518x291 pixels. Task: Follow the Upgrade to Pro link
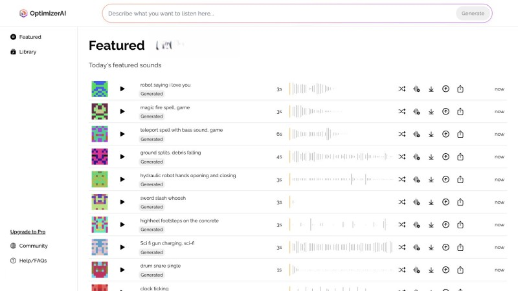tap(28, 232)
